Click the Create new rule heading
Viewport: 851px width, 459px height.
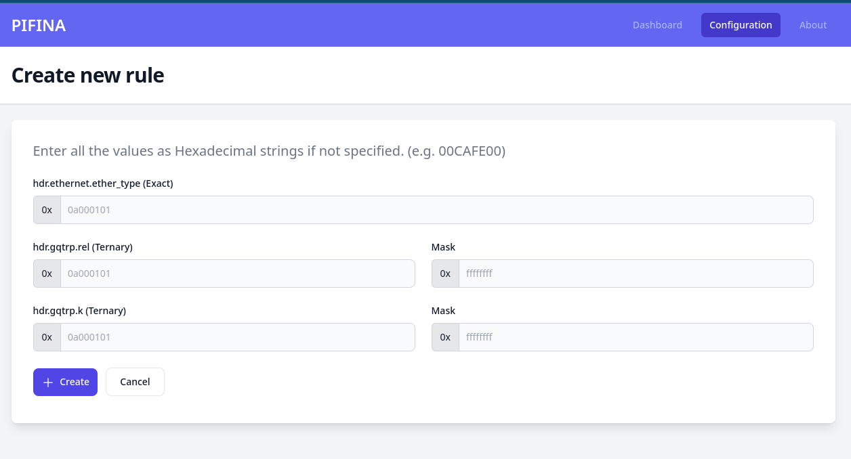(87, 75)
